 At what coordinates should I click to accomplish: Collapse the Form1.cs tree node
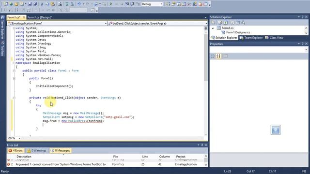click(x=213, y=28)
